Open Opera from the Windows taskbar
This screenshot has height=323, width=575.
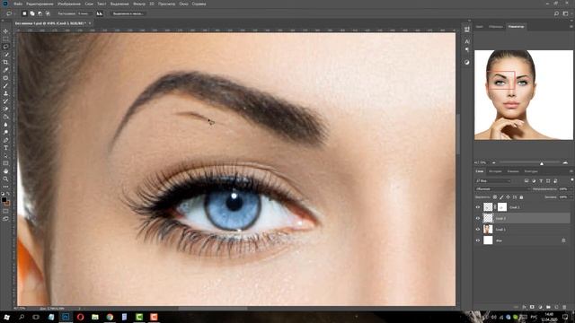point(80,317)
